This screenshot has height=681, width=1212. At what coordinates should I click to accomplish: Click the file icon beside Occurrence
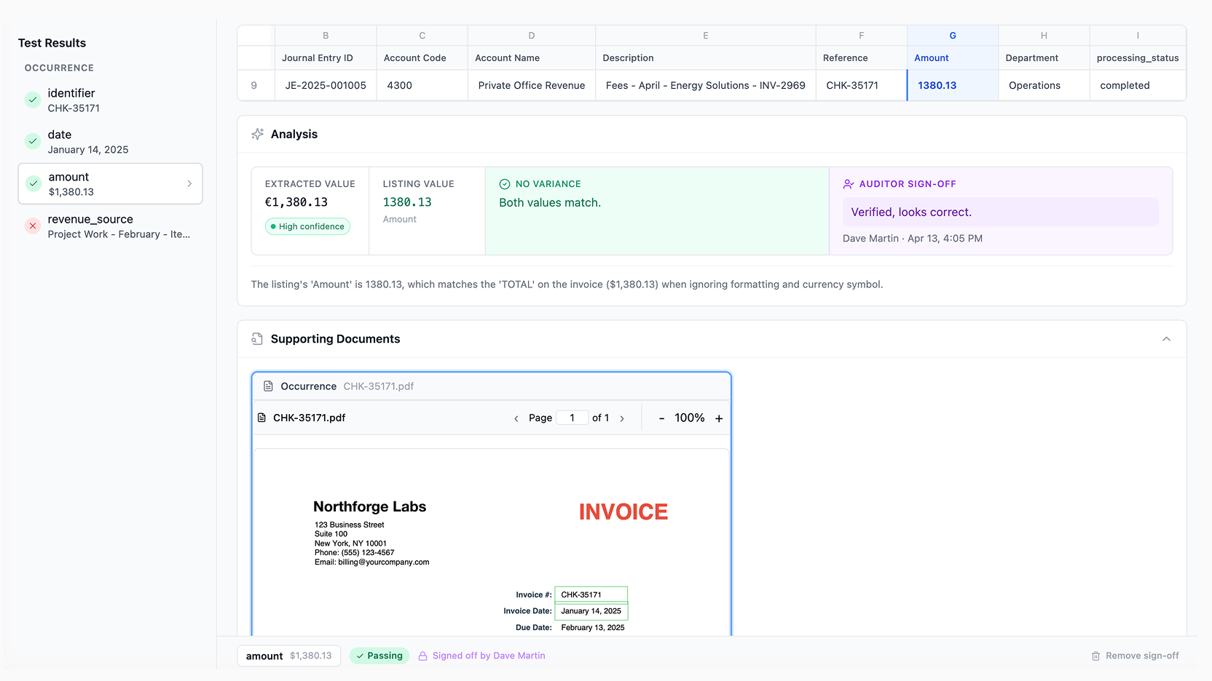[x=267, y=386]
